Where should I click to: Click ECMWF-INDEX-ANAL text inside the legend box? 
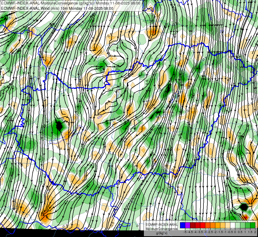pyautogui.click(x=162, y=225)
